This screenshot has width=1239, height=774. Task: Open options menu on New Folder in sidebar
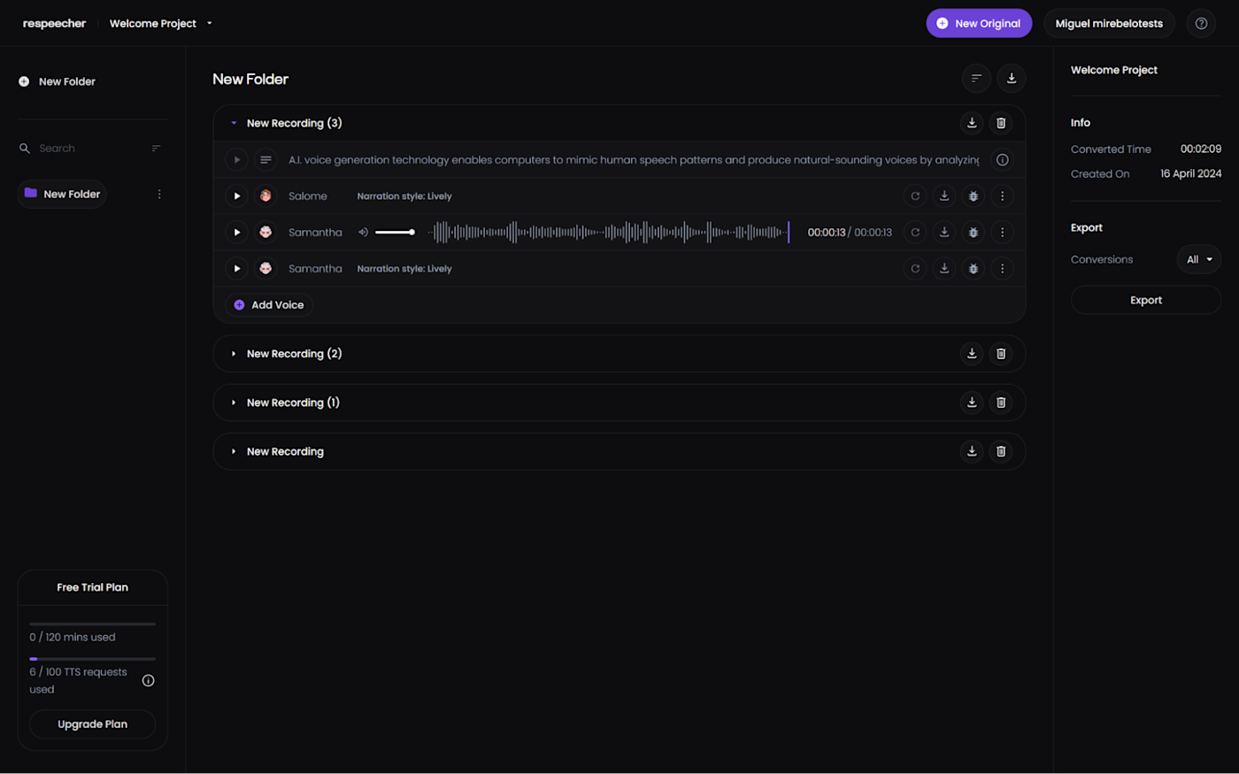[x=158, y=194]
